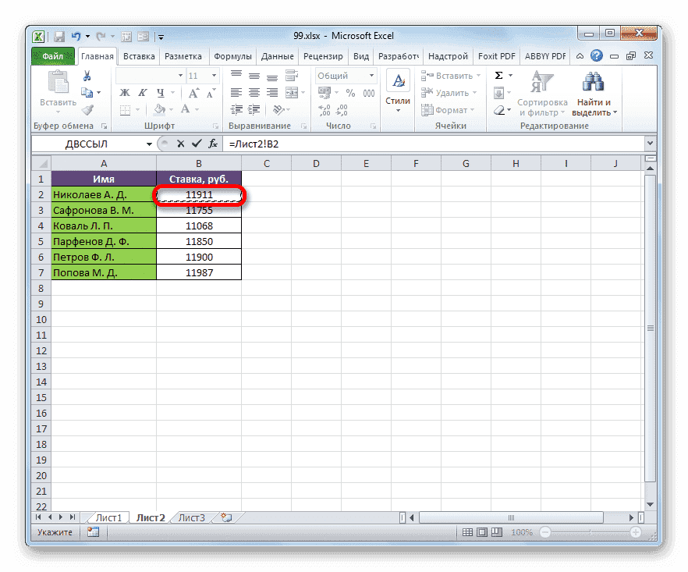The image size is (688, 572).
Task: Toggle underline formatting (Ч)
Action: click(x=161, y=94)
